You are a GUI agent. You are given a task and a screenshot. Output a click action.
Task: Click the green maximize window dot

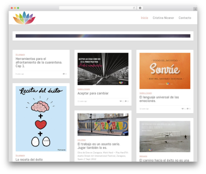pos(18,8)
